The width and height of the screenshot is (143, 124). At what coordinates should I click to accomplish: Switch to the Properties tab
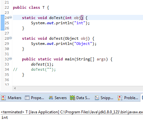pyautogui.click(x=35, y=98)
